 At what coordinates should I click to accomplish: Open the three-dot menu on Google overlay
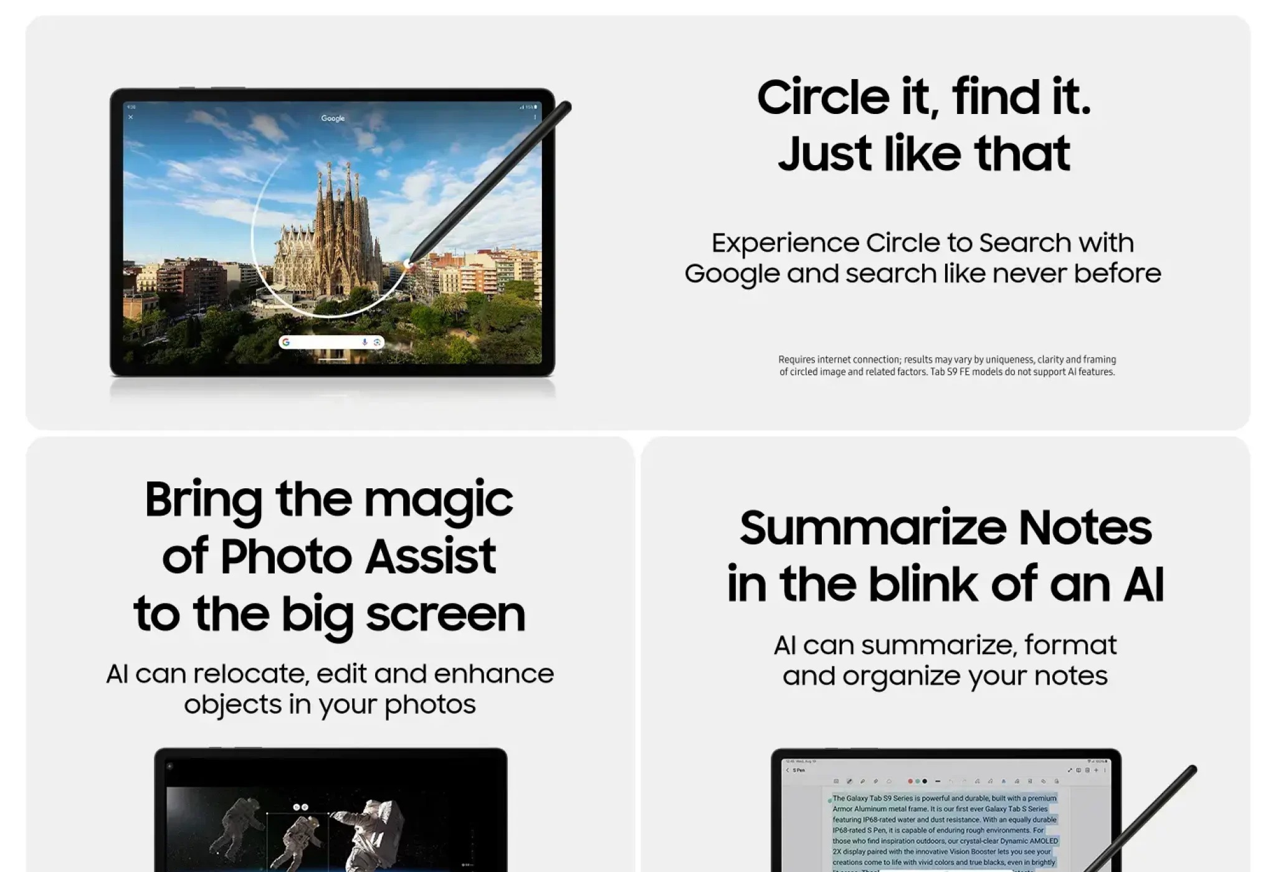[x=535, y=117]
